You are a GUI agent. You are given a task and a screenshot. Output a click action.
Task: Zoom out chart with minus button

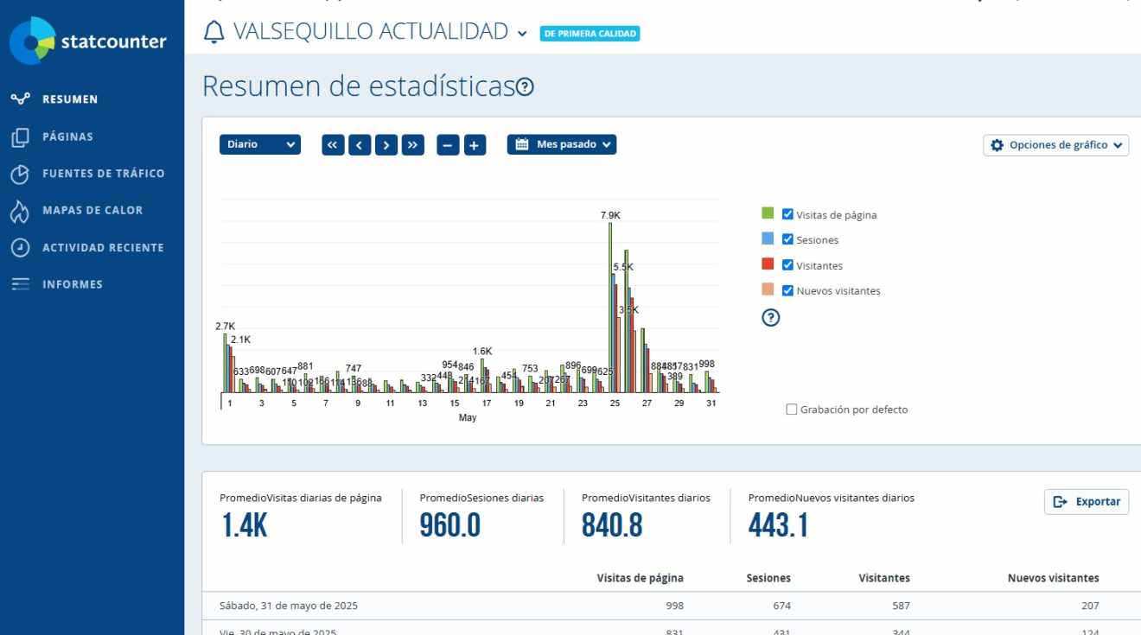(448, 145)
